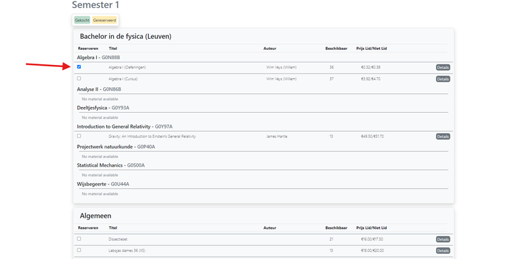This screenshot has width=526, height=259.
Task: Check the Labojas dames 36 (XS) checkbox
Action: [79, 250]
